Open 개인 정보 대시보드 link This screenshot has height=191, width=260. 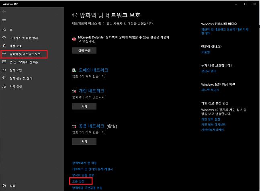point(213,125)
